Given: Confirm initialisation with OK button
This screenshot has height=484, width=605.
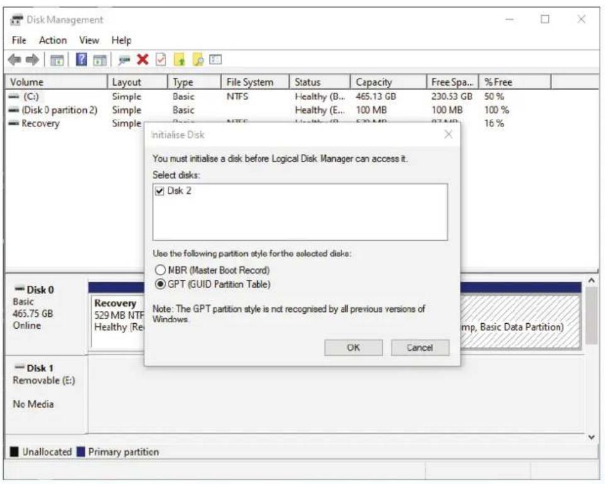Looking at the screenshot, I should point(353,348).
